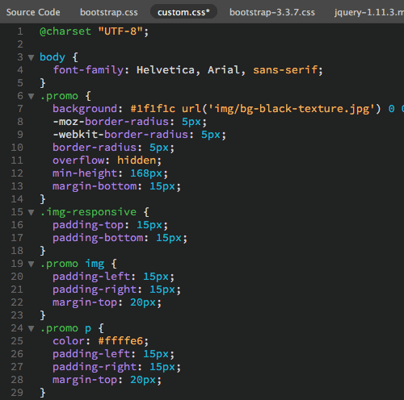Select the custom.css* tab
Image resolution: width=404 pixels, height=400 pixels.
[x=183, y=12]
